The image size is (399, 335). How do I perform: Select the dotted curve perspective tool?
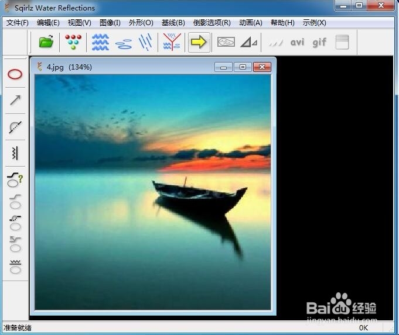click(15, 127)
